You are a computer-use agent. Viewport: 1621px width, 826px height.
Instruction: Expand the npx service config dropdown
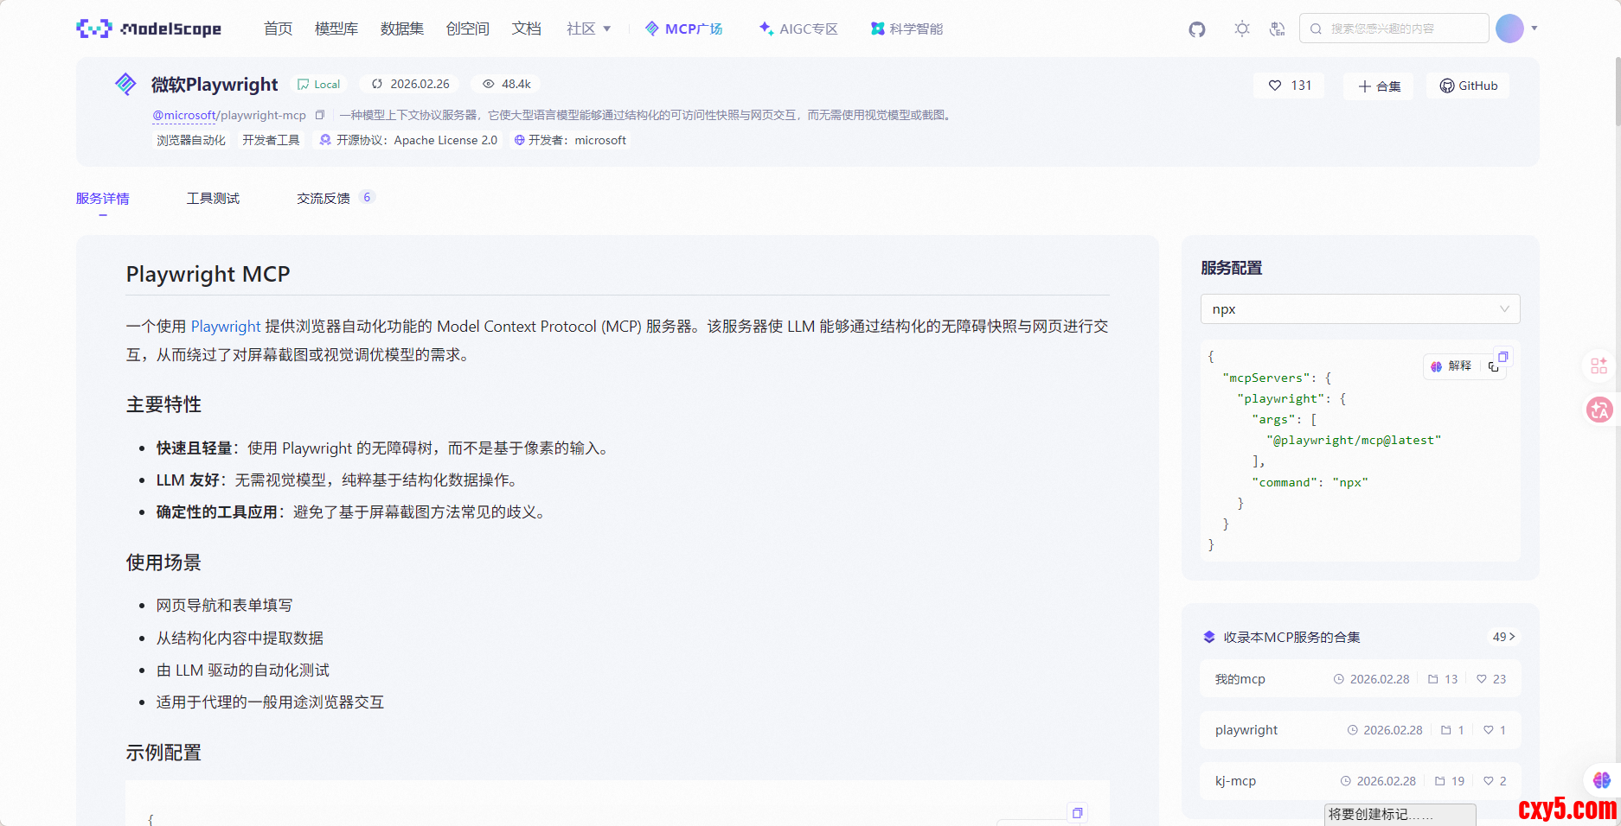click(1360, 309)
